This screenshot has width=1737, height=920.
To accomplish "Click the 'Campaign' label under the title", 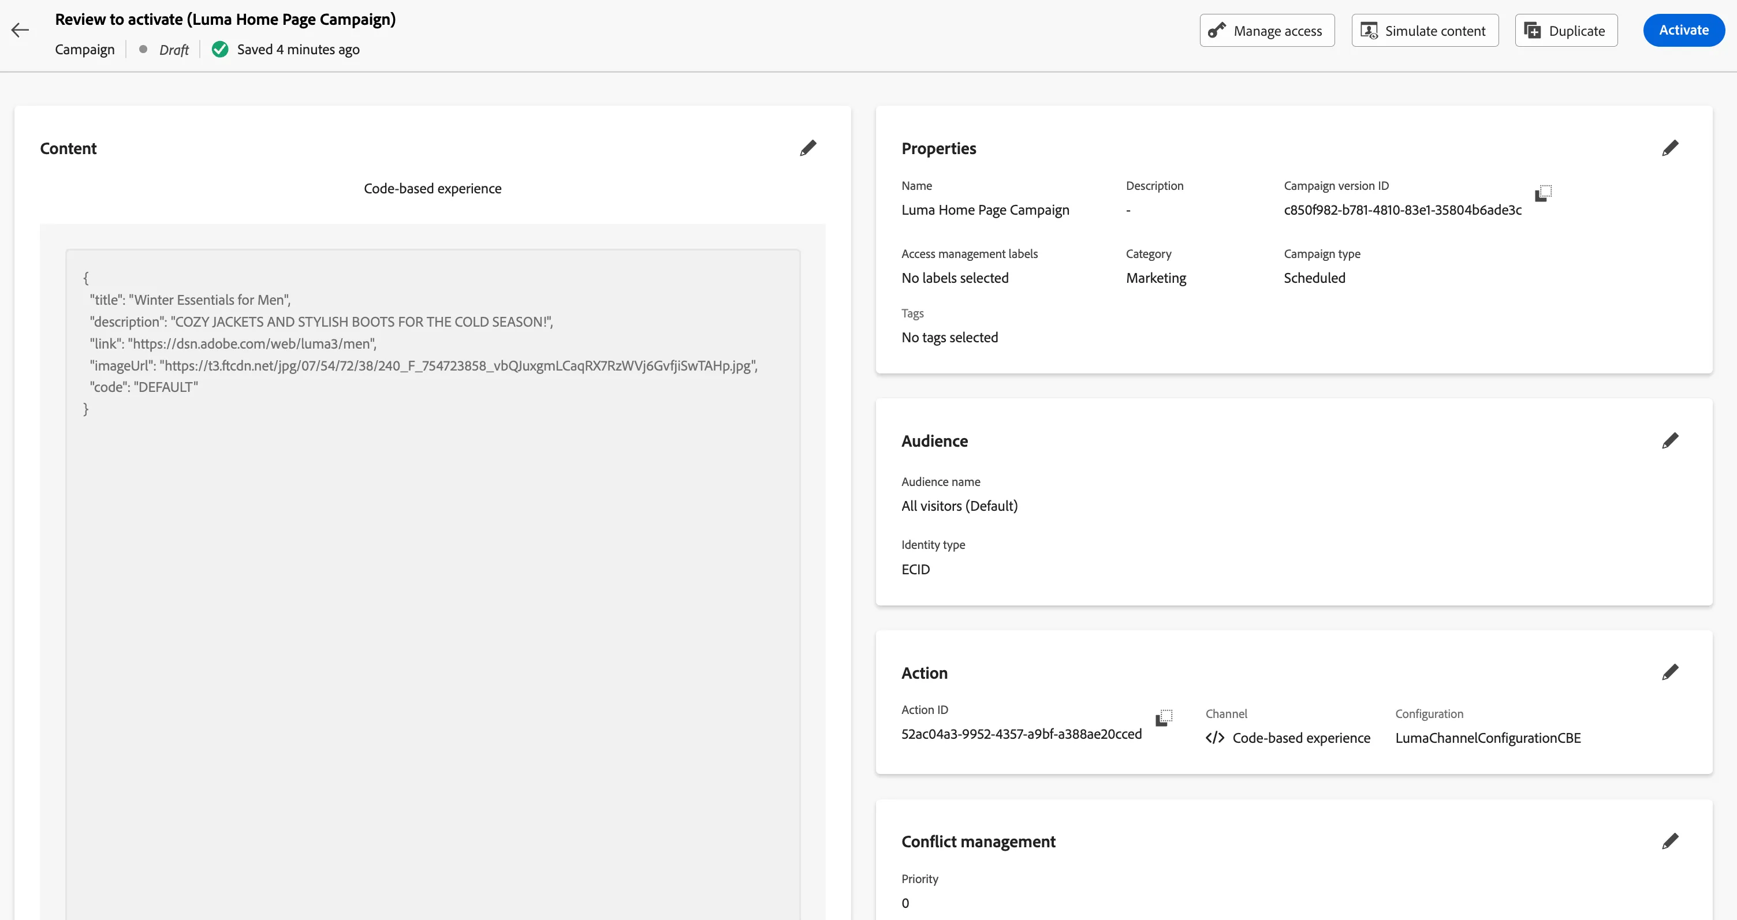I will (x=85, y=50).
